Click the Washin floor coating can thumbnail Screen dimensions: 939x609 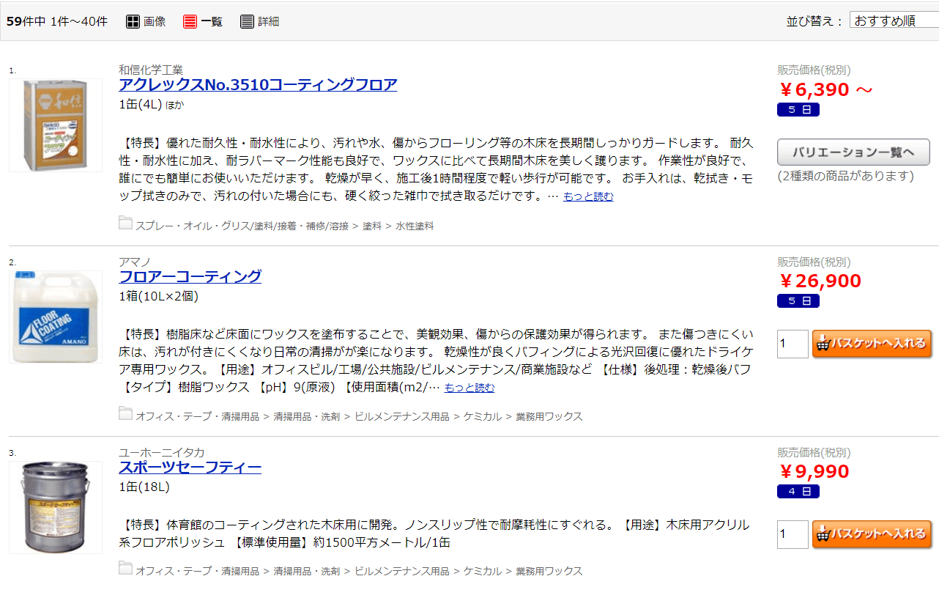click(56, 125)
